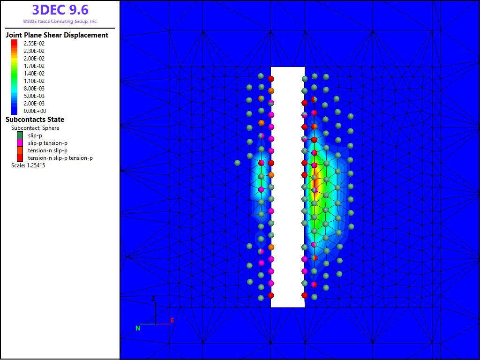Screen dimensions: 480x360
Task: Click the red E axis label
Action: [172, 320]
